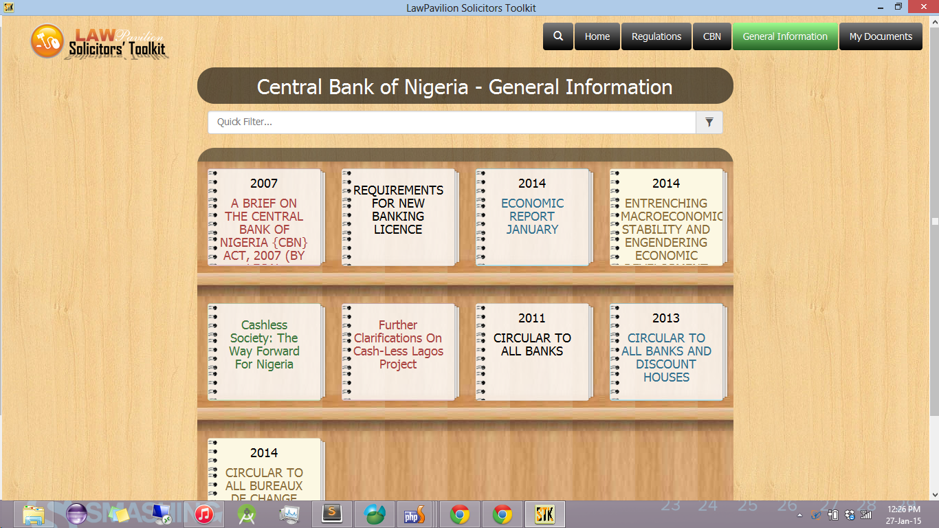Go to the Home tab

pyautogui.click(x=597, y=36)
